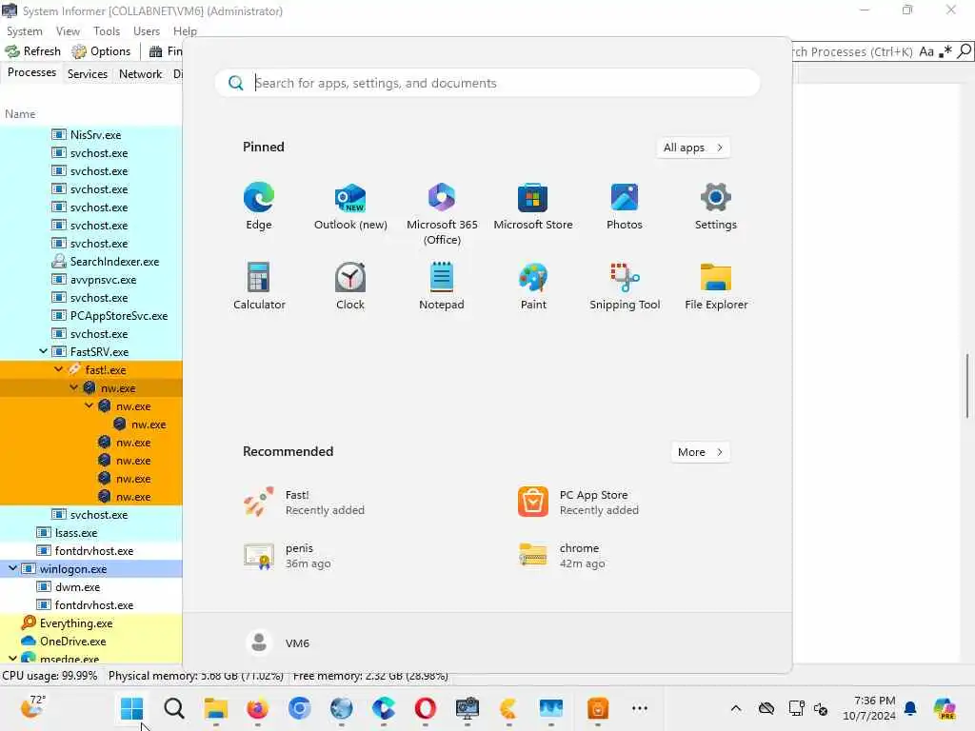Toggle regex search option in System Informer
Viewport: 975px width, 731px height.
point(945,51)
